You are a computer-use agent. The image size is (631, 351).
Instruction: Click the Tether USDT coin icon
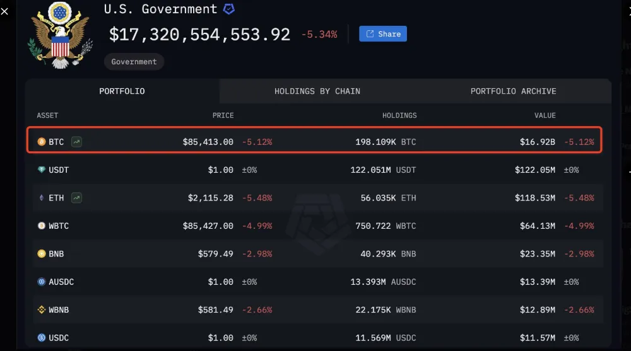click(x=42, y=170)
